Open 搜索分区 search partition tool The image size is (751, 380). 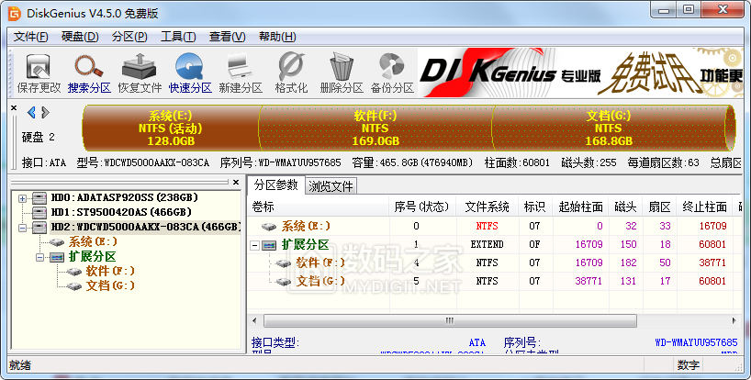(89, 73)
